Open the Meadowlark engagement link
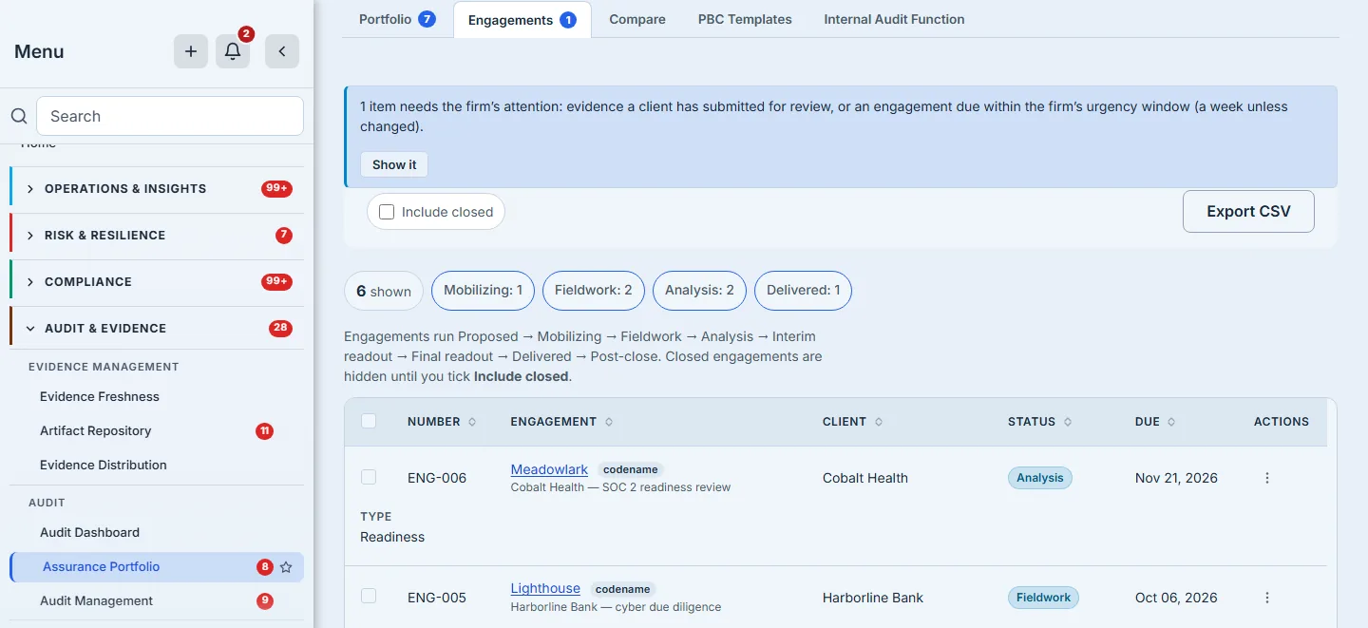 coord(549,469)
